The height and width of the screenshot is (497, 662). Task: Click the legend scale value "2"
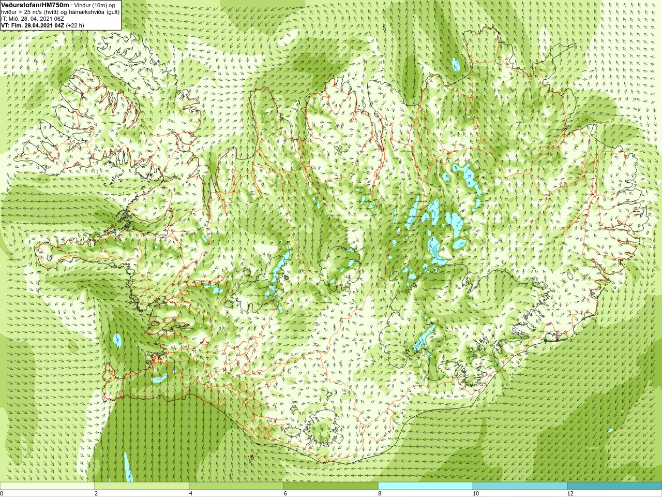[x=96, y=493]
